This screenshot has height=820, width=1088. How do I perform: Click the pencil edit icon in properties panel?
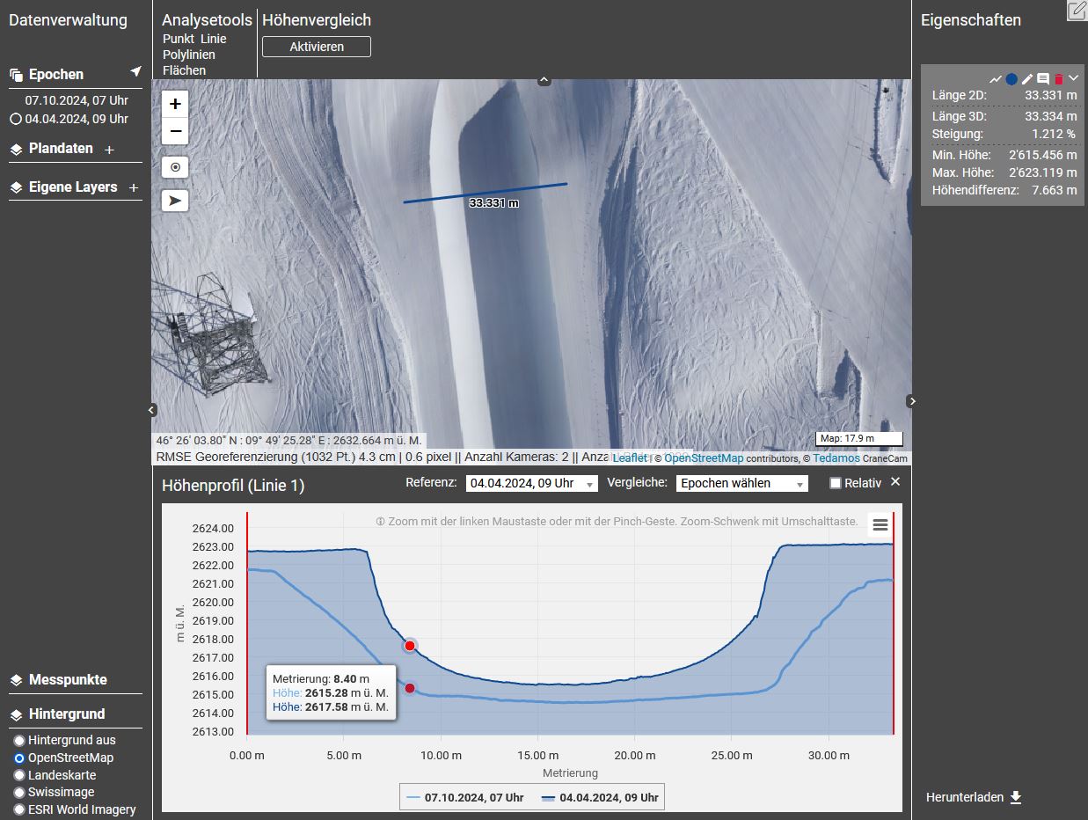pyautogui.click(x=1027, y=79)
